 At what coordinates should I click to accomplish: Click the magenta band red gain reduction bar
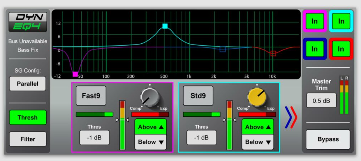[150, 115]
